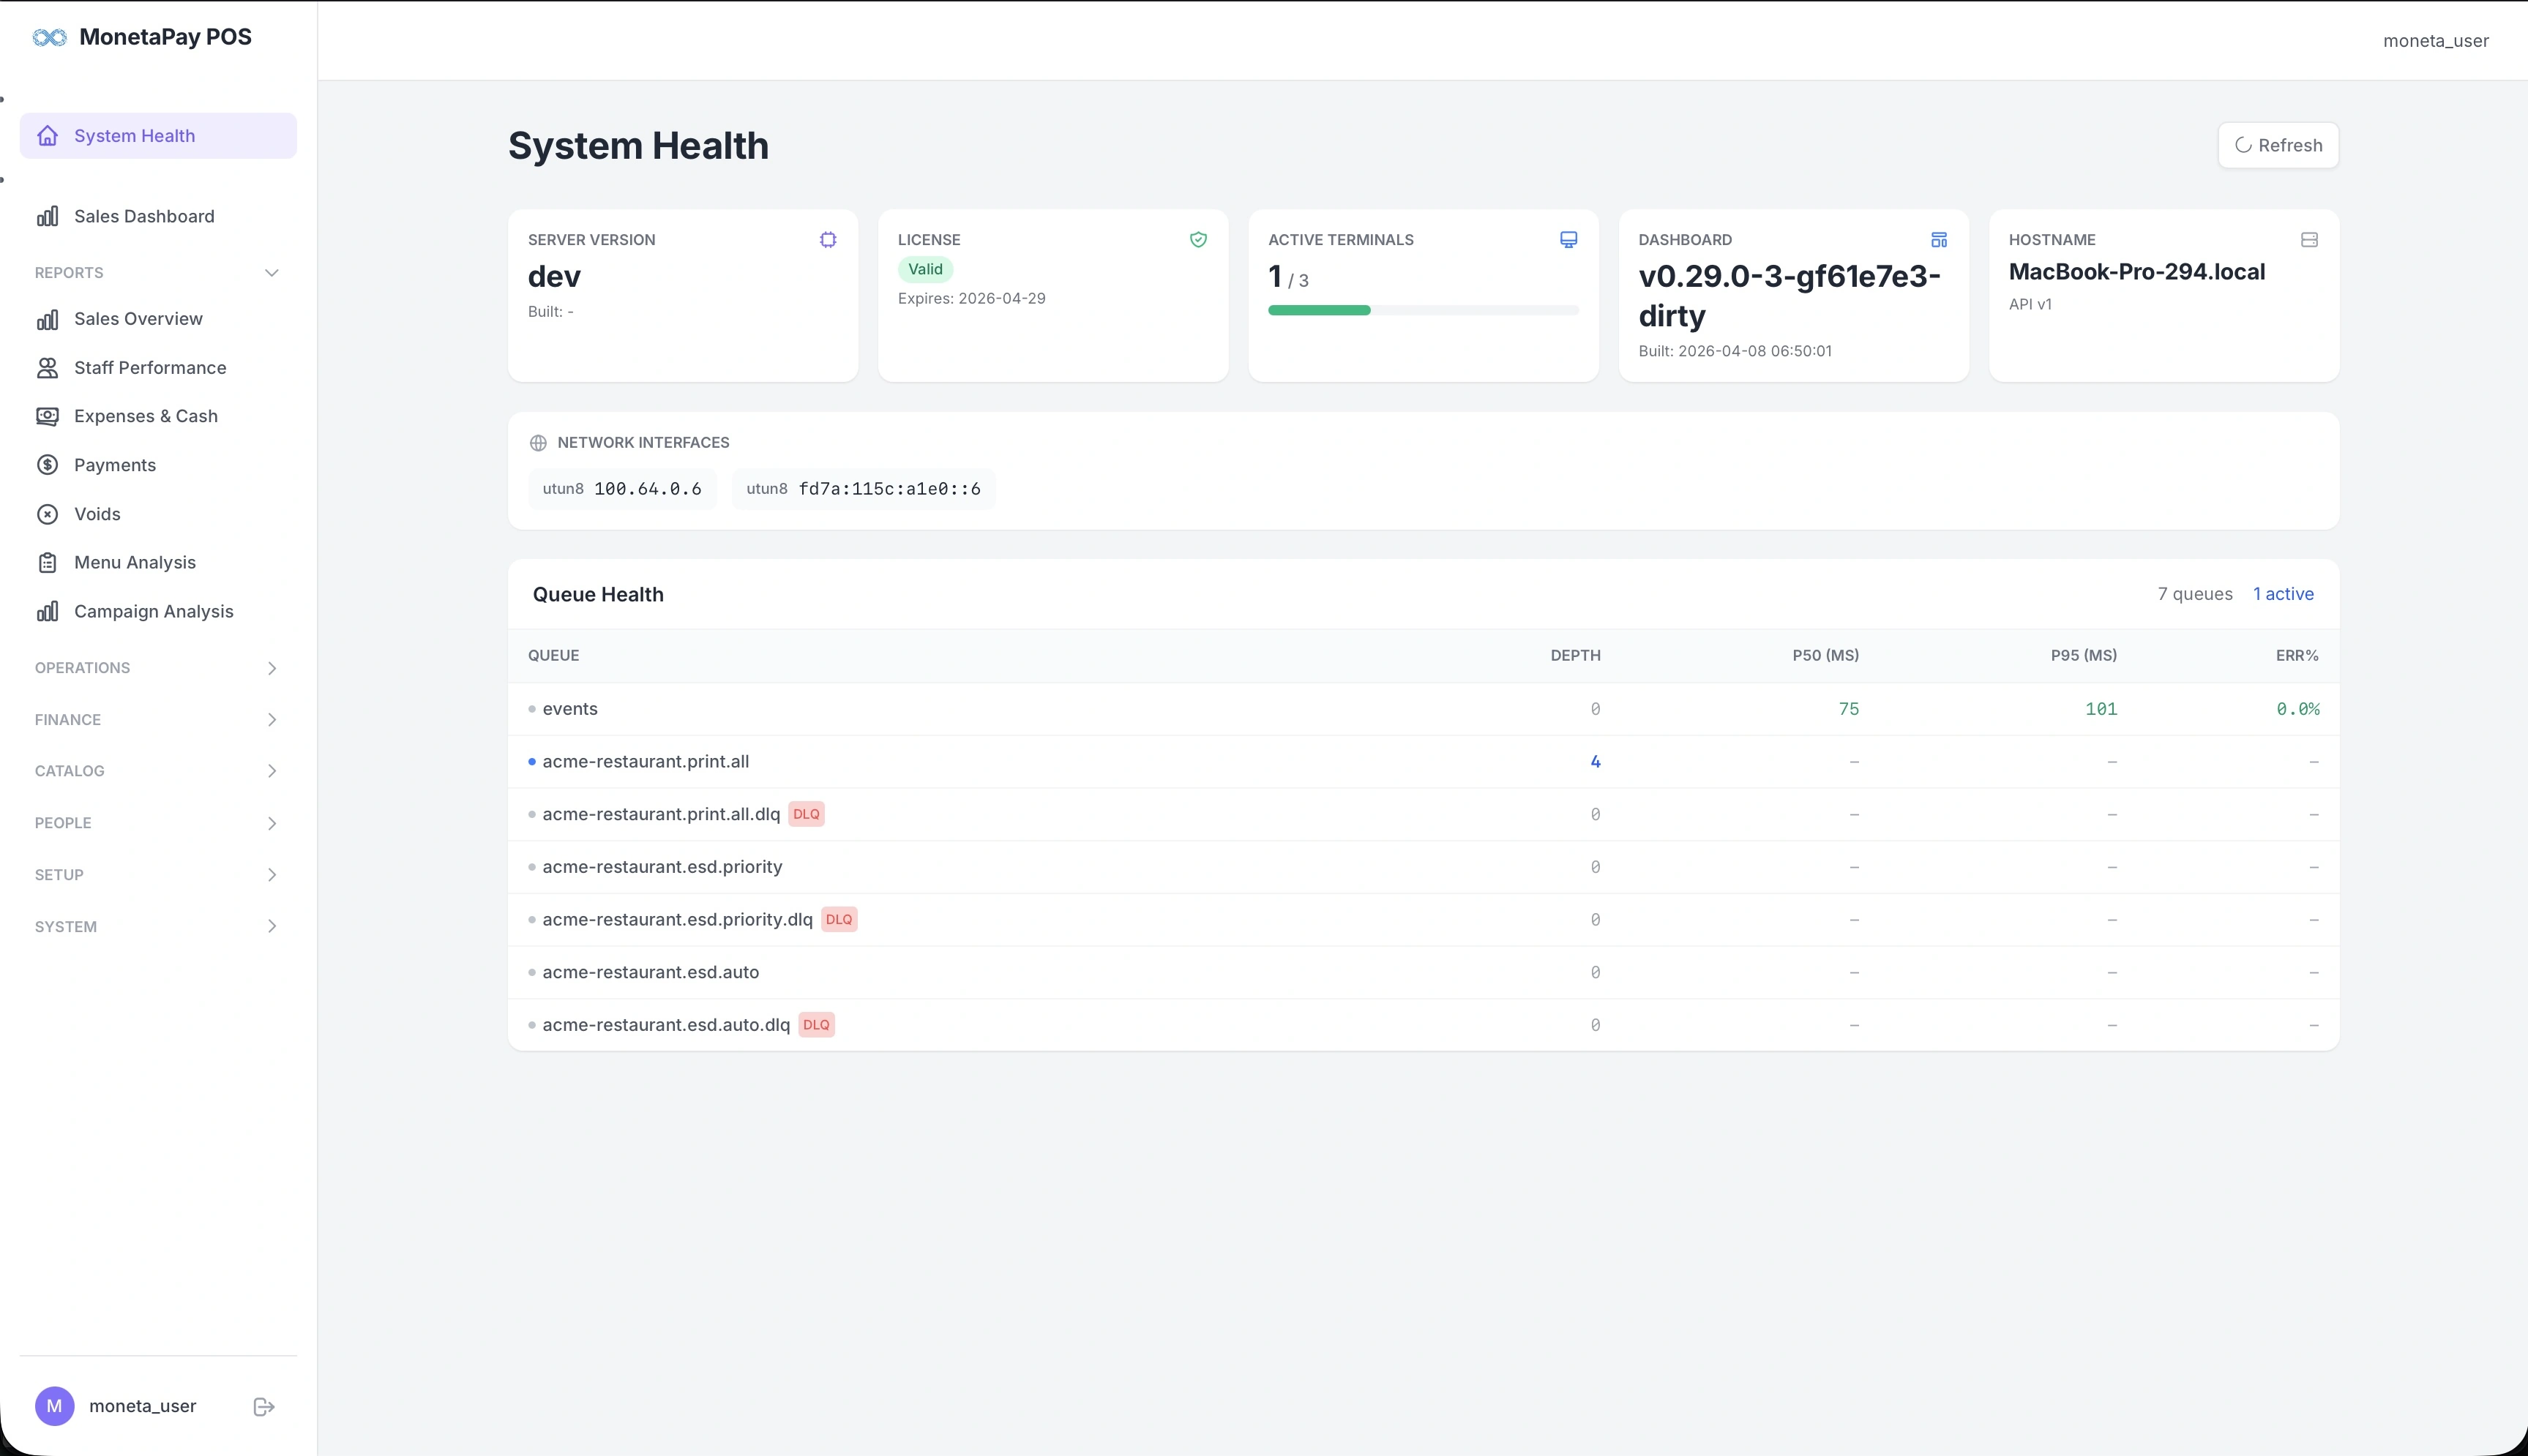Click moneta_user in the top header
The image size is (2528, 1456).
coord(2435,41)
